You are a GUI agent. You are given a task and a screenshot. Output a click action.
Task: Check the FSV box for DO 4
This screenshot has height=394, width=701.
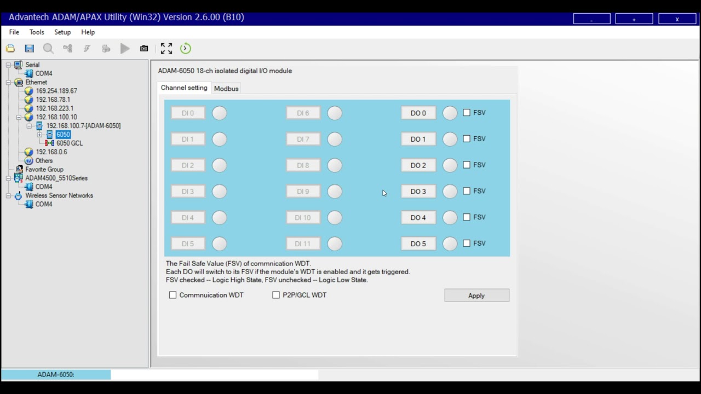[467, 217]
